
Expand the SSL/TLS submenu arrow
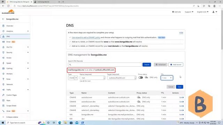[28, 47]
